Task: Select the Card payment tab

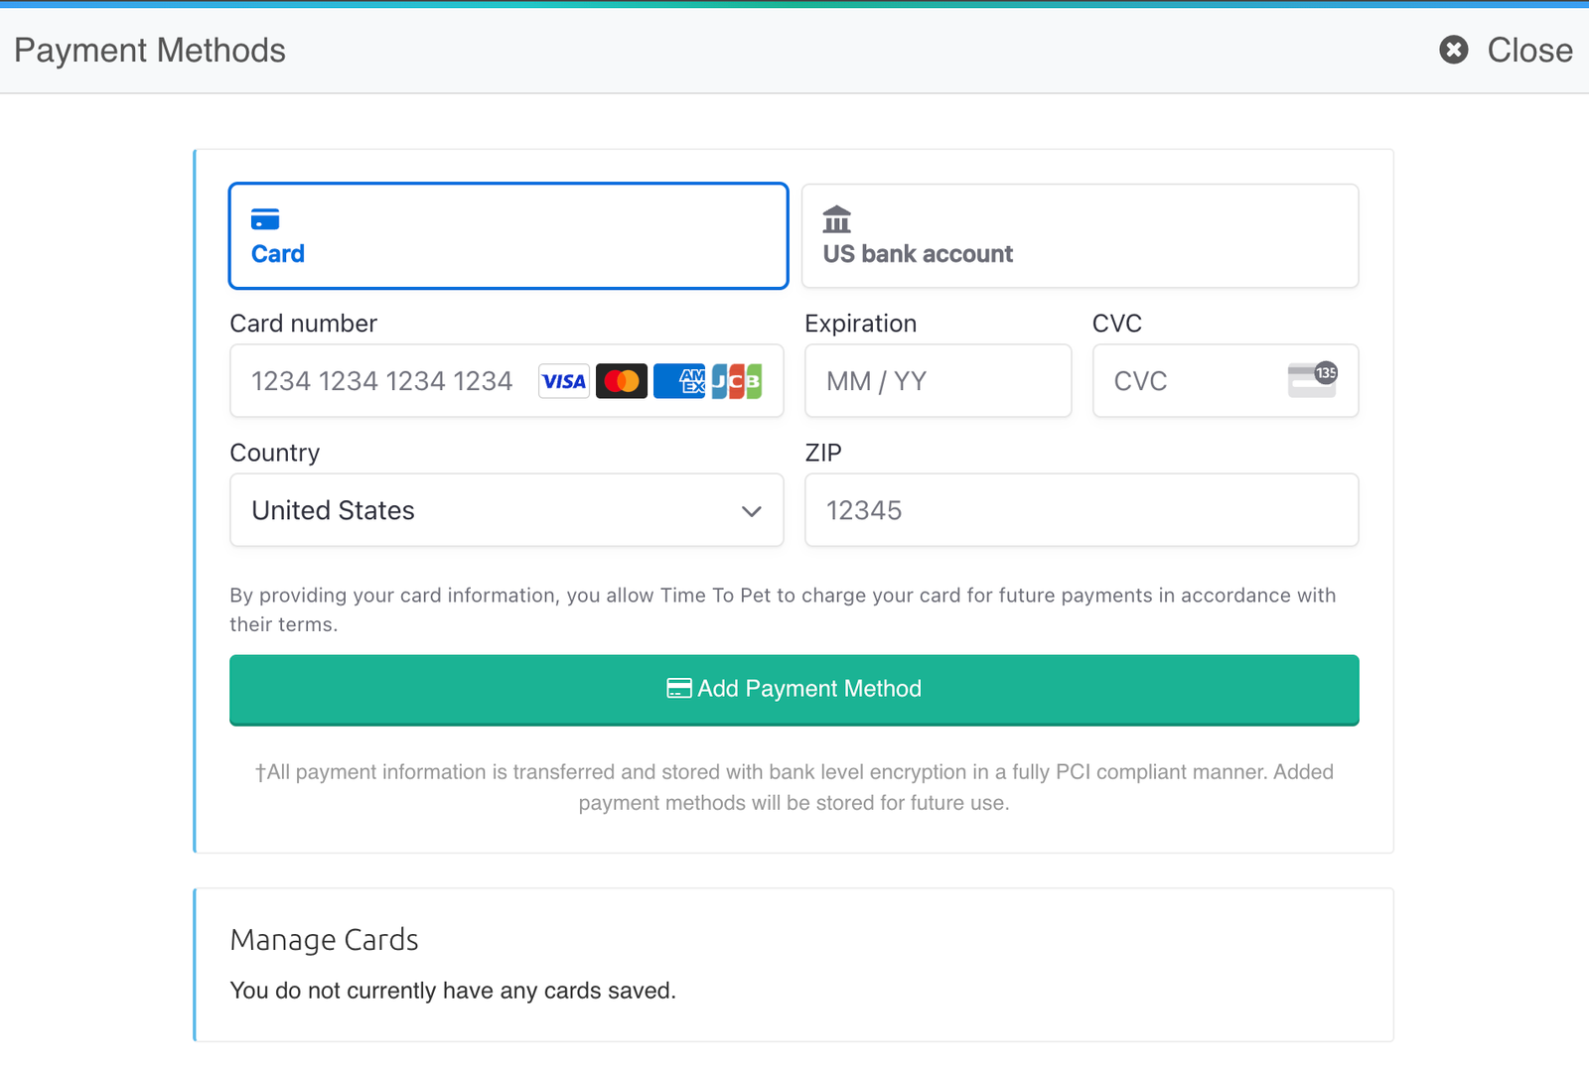Action: pyautogui.click(x=508, y=236)
